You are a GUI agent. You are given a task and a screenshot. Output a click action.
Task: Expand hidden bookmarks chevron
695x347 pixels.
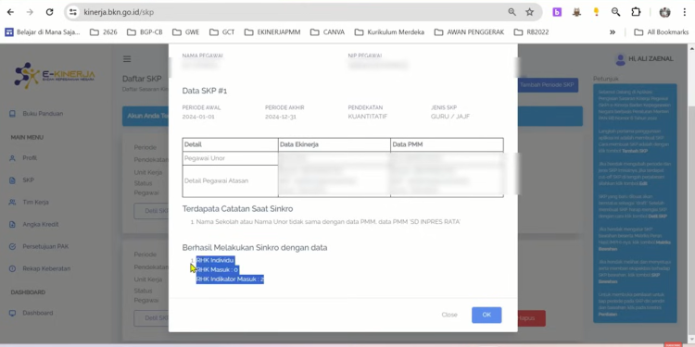point(613,31)
